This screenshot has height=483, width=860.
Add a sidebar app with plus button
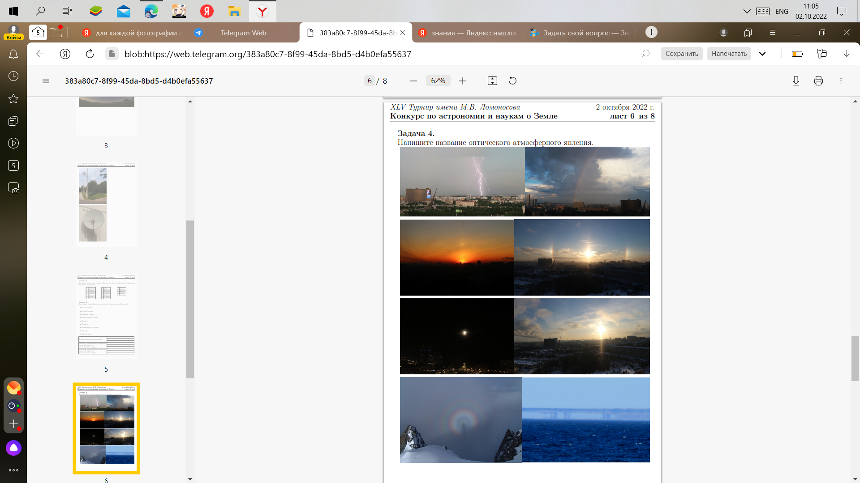click(13, 424)
